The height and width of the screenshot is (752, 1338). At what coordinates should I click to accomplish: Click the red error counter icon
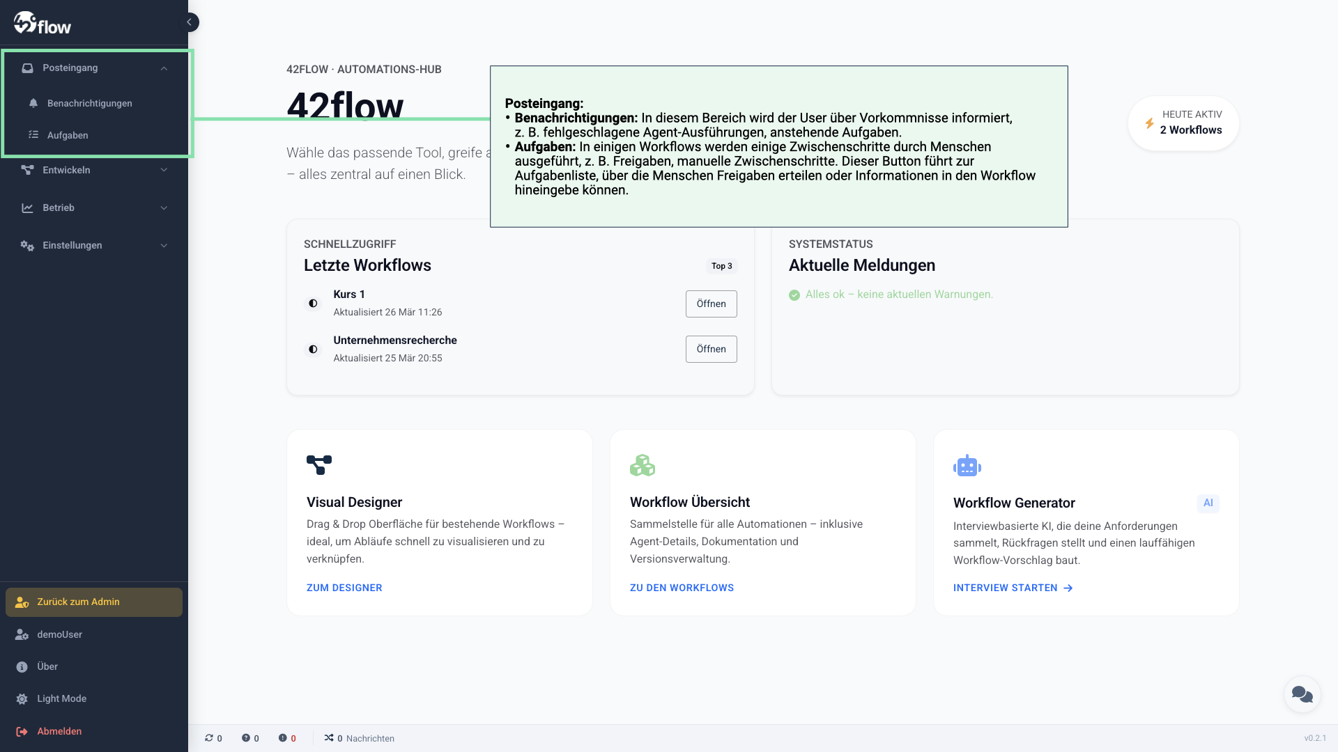283,738
